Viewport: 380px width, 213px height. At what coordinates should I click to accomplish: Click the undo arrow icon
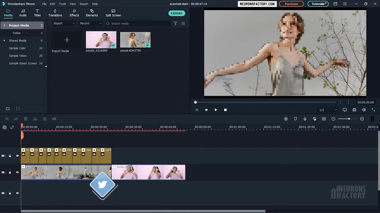[7, 119]
